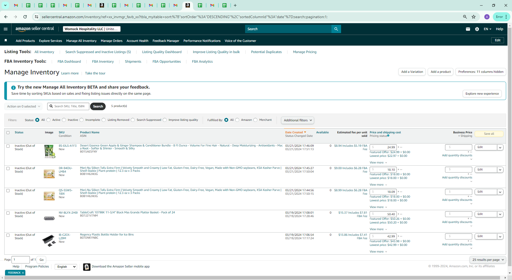Open a new browser tab
Viewport: 512px width, 280px height.
(x=235, y=5)
